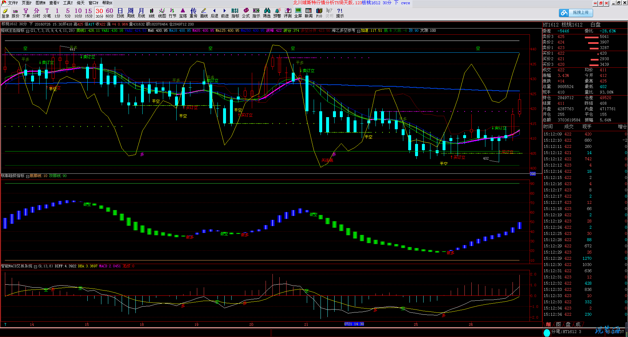
Task: Select the 15分 fifteen-minute period
Action: click(89, 13)
